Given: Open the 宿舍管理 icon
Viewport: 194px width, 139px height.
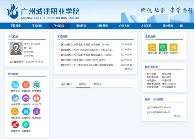Looking at the screenshot, I should pos(15,98).
